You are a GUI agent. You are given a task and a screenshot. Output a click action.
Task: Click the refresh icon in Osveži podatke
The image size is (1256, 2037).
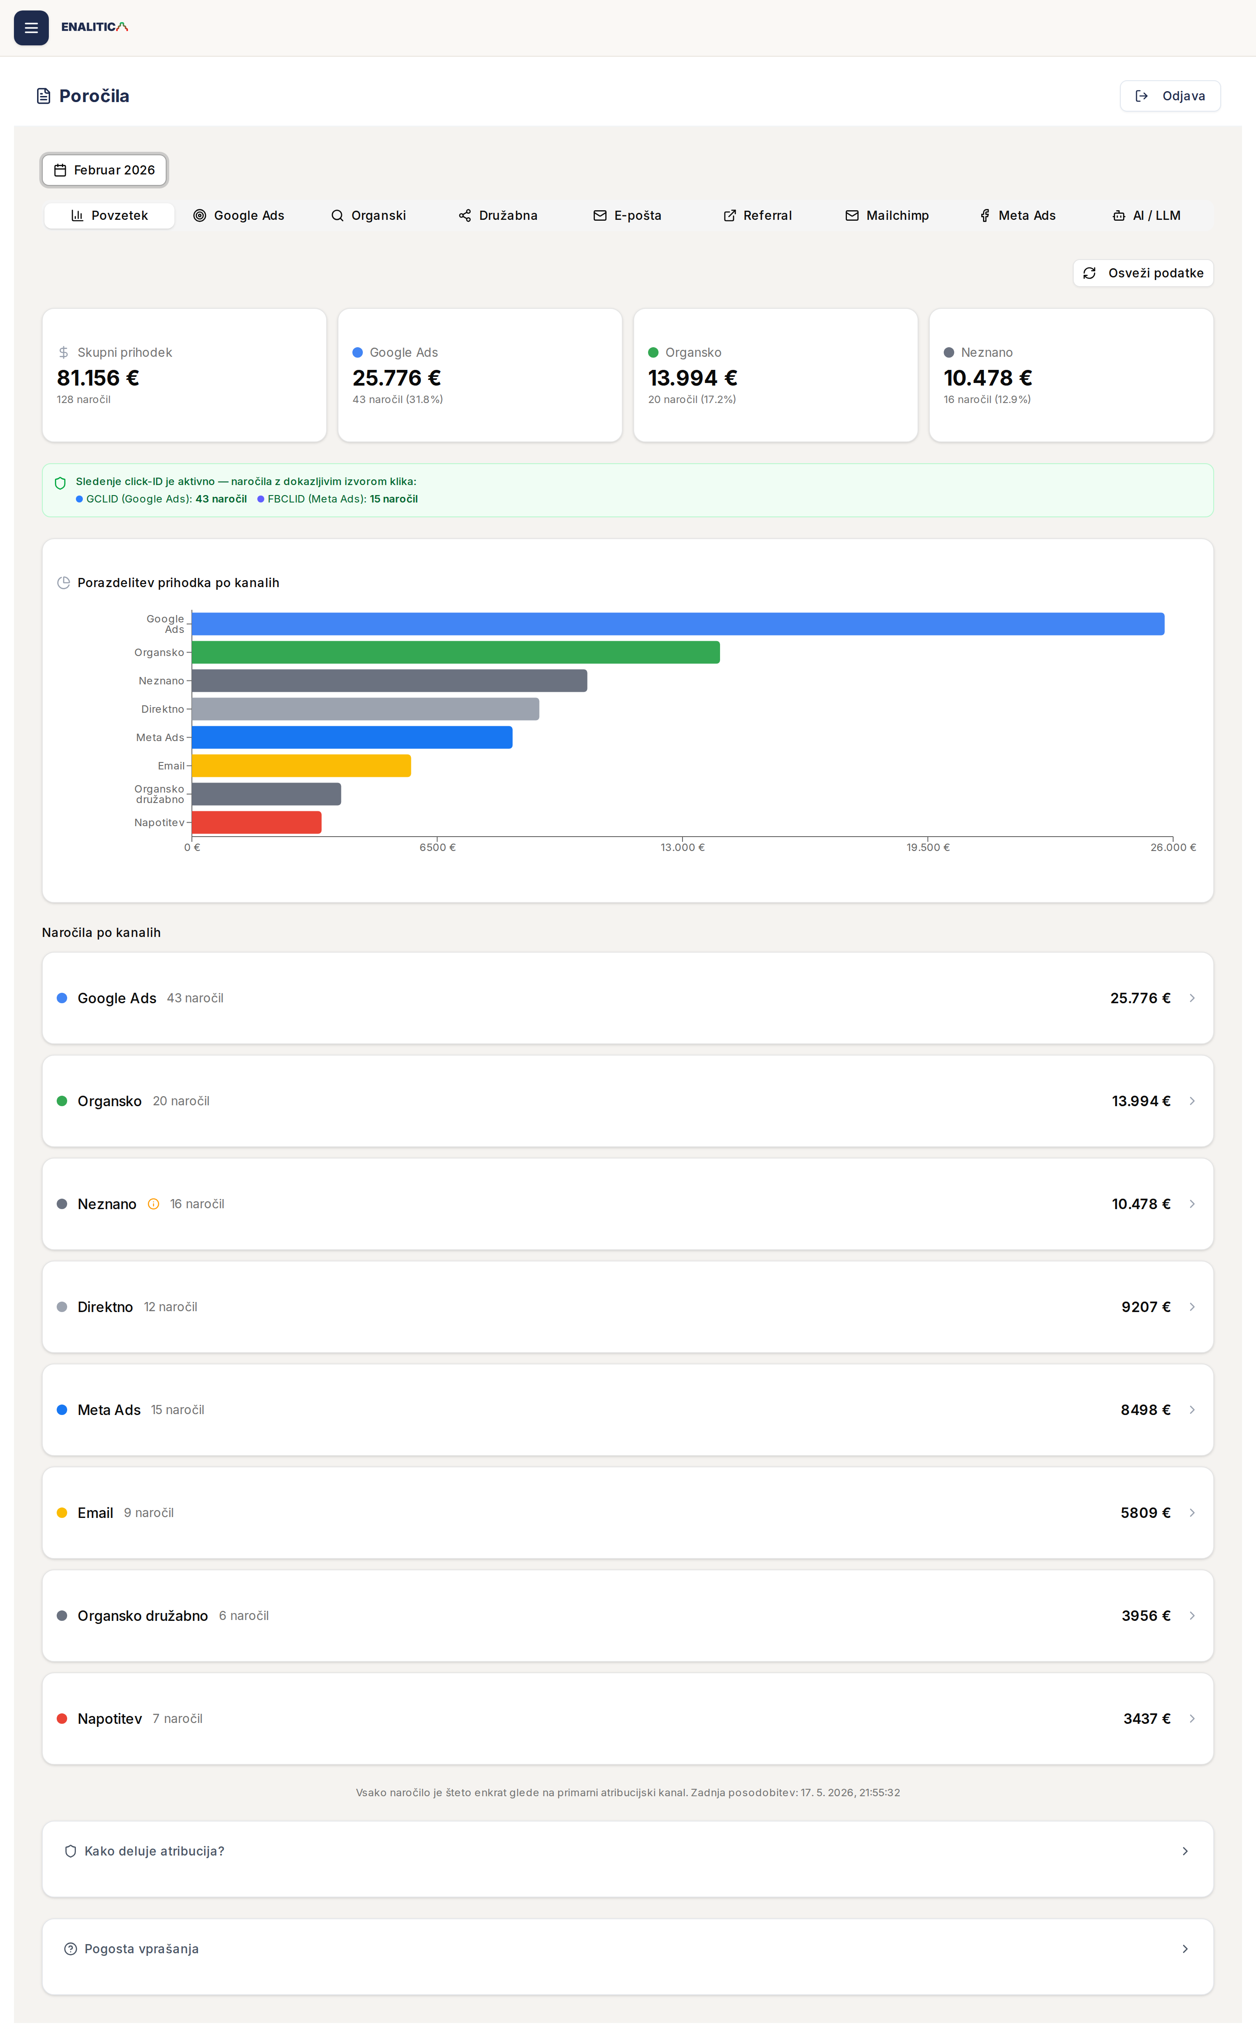(1089, 273)
